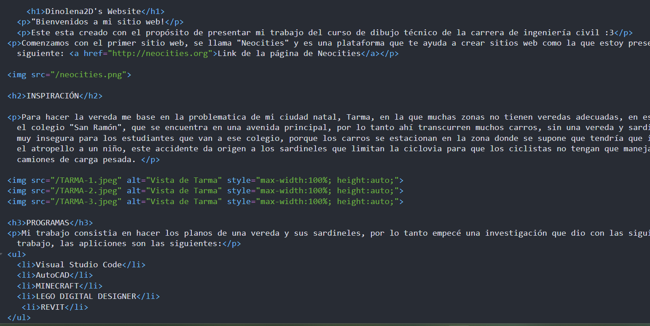Viewport: 650px width, 326px height.
Task: Click the text "Link de la página de Neocities"
Action: click(289, 53)
